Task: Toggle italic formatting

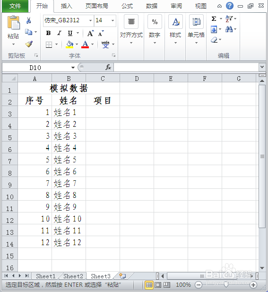Action: tap(59, 33)
